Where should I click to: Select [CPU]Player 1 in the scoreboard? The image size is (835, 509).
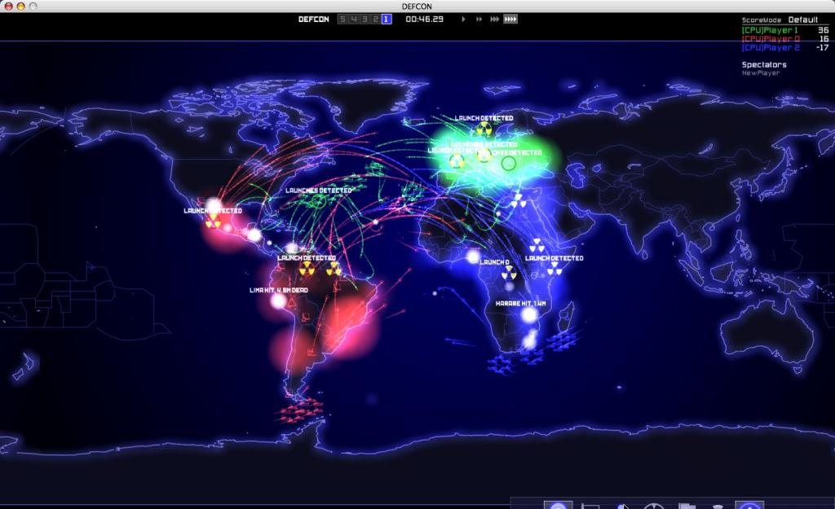[x=770, y=30]
